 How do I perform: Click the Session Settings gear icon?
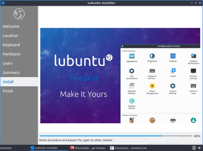point(173,86)
